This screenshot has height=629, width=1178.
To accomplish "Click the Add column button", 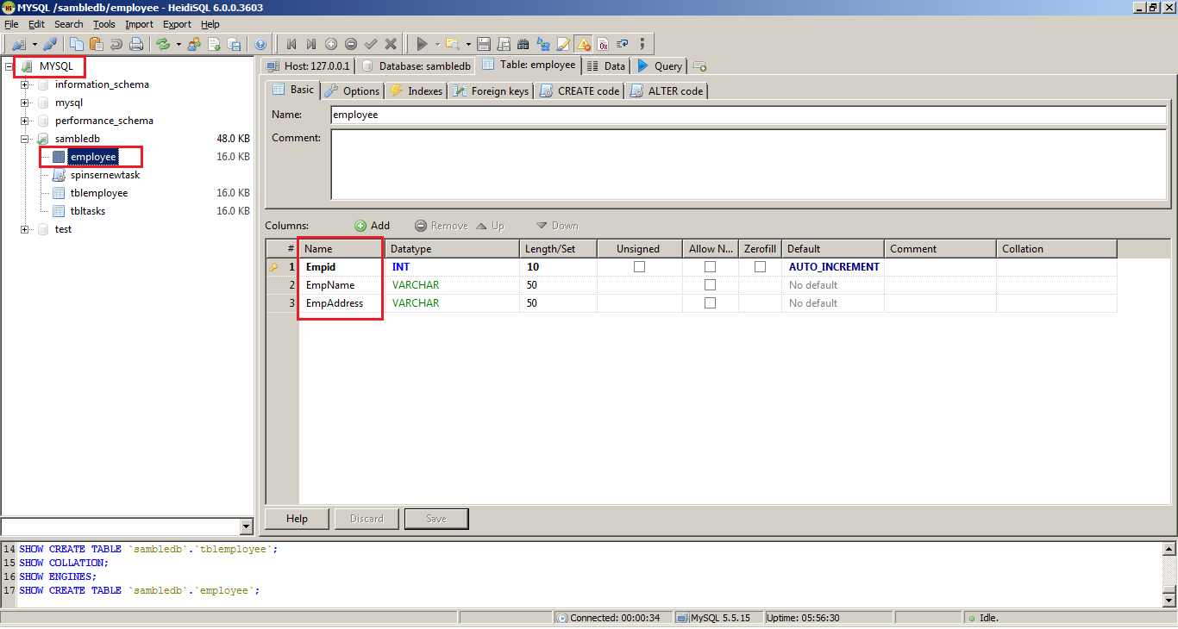I will (373, 226).
